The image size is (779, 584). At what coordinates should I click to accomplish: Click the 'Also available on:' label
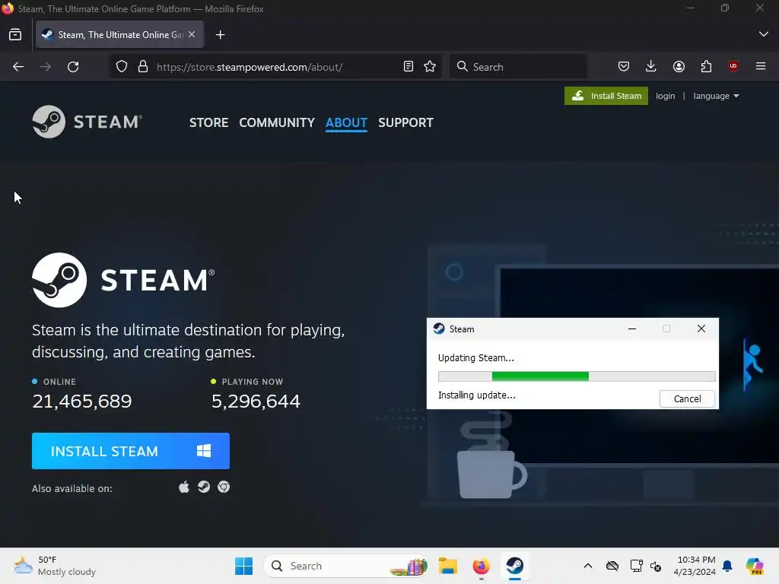[x=72, y=489]
